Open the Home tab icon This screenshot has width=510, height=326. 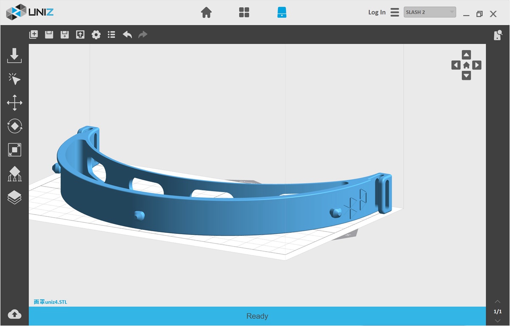(x=206, y=12)
